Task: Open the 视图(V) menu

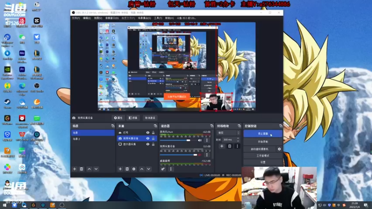Action: point(98,18)
